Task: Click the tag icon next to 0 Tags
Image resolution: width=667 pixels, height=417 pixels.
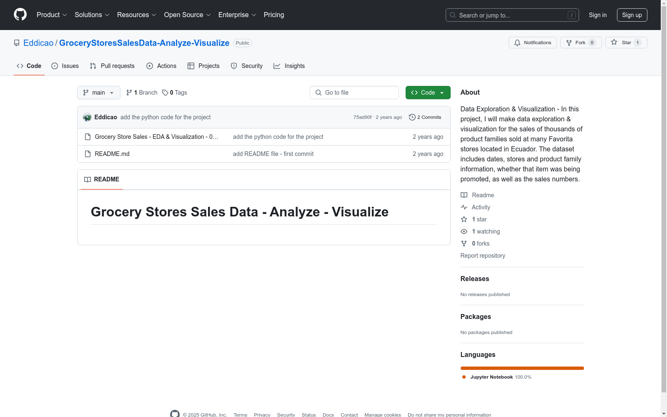Action: [165, 93]
